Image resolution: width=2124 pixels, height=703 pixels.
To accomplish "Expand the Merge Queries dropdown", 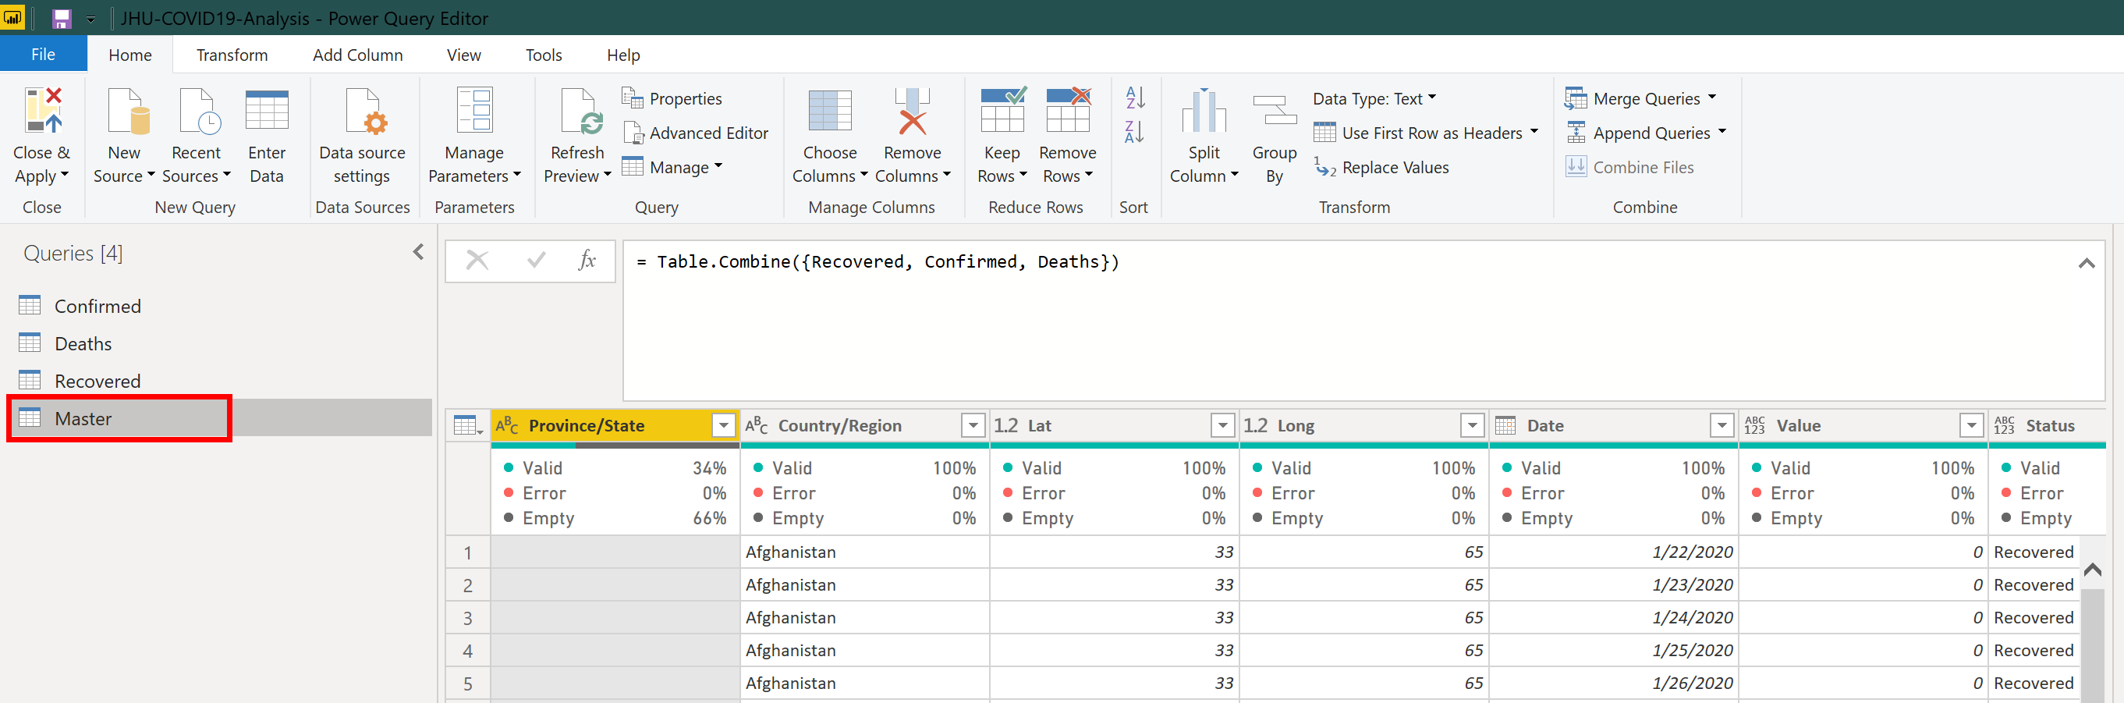I will click(1713, 98).
